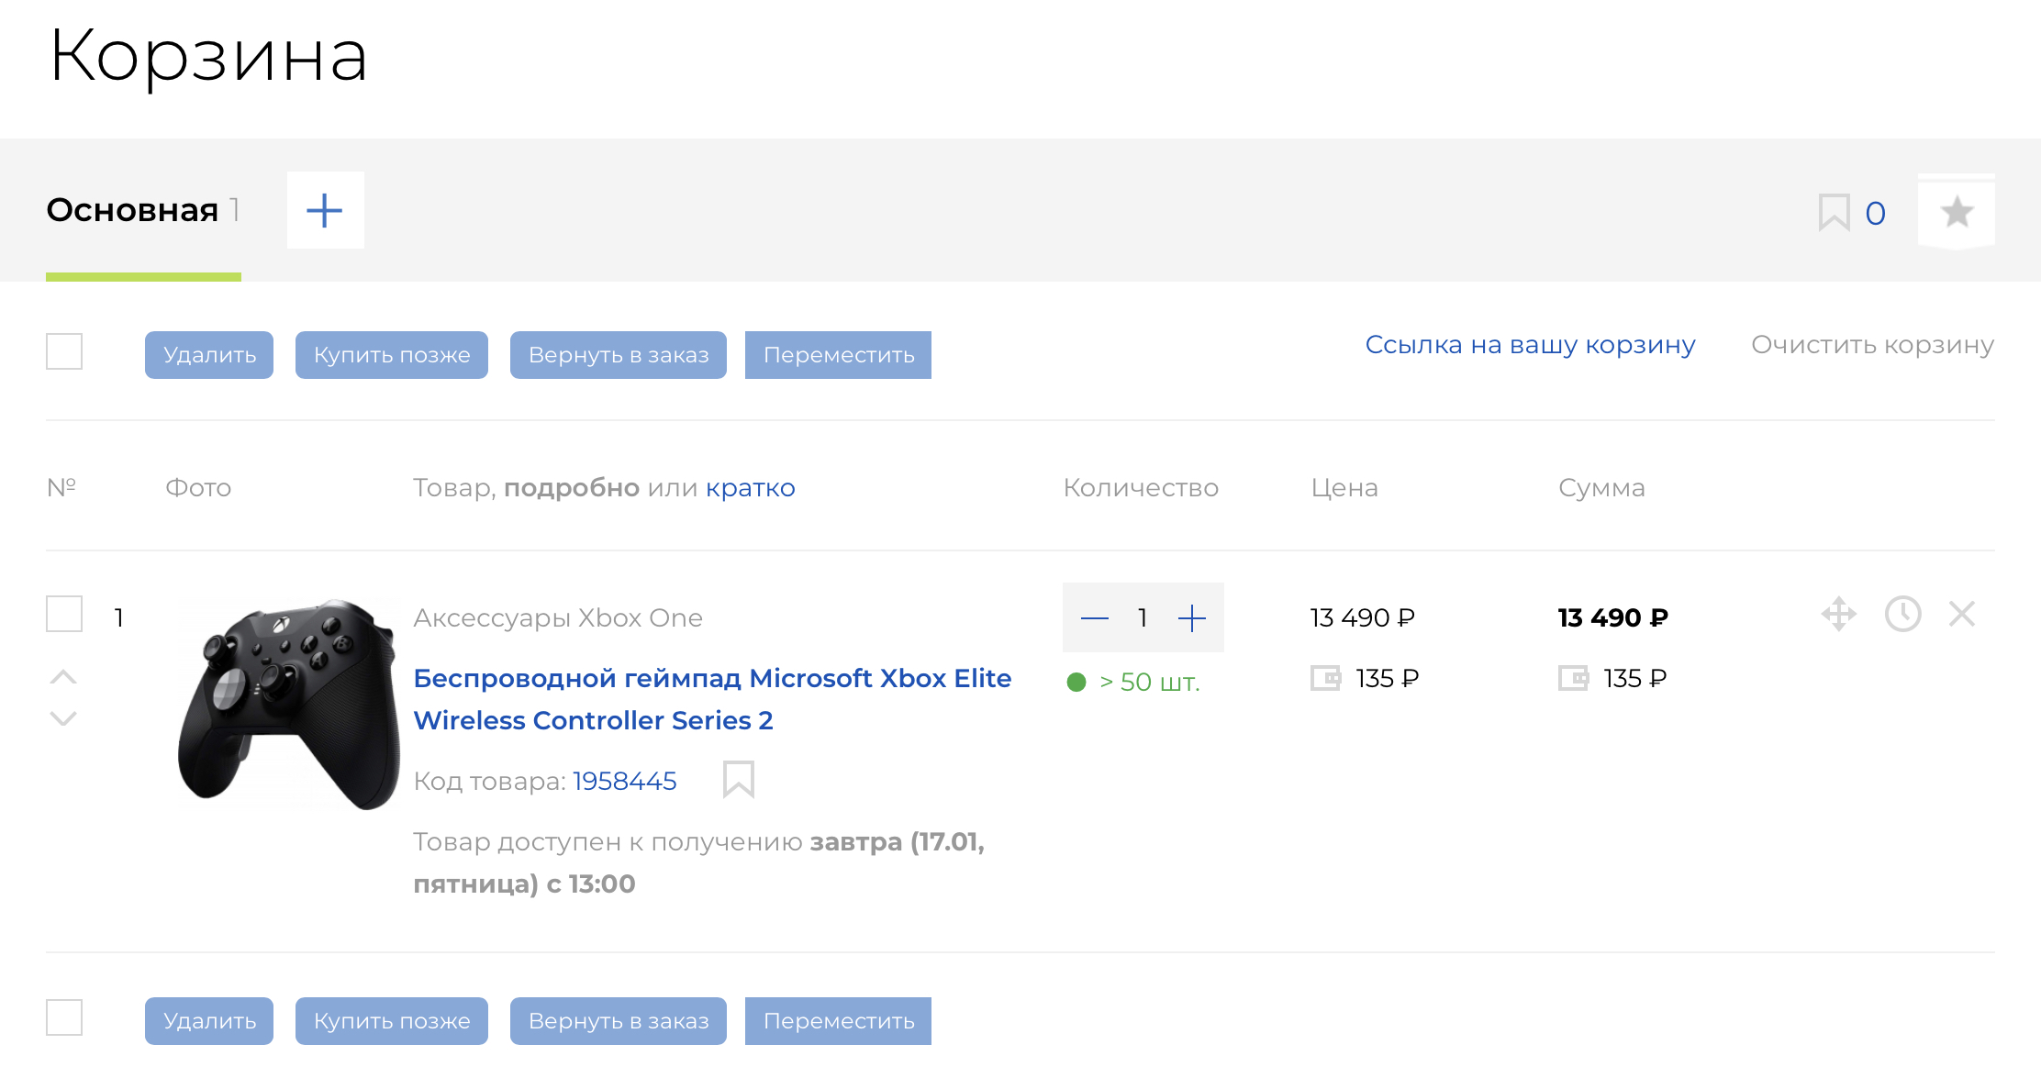The image size is (2041, 1089).
Task: Click the Xbox controller product thumbnail
Action: (288, 704)
